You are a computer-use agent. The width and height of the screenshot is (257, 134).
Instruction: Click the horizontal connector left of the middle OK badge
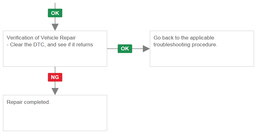click(112, 49)
